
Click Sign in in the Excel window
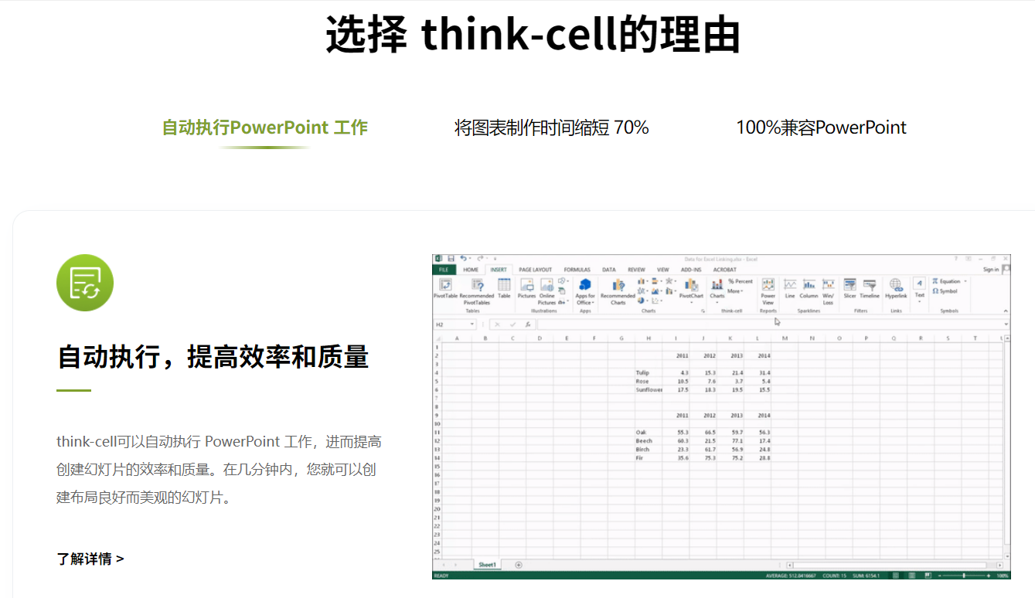coord(991,270)
